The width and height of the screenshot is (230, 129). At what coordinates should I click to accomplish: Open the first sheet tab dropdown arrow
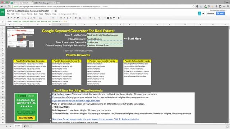(x=21, y=126)
